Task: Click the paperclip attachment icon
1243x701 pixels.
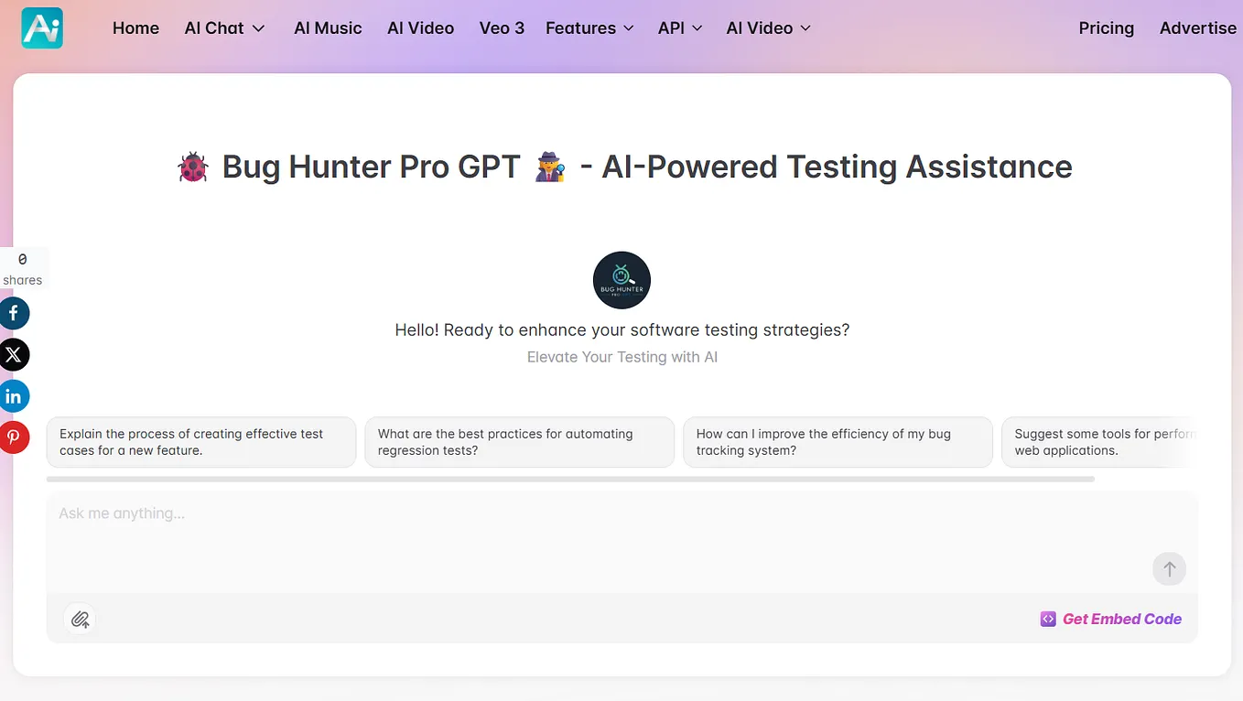Action: (80, 619)
